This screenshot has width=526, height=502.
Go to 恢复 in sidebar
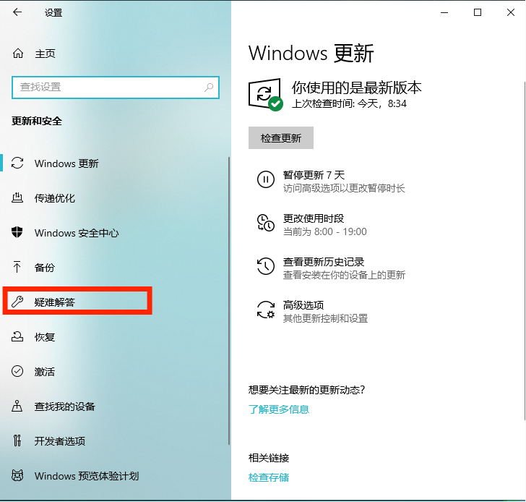pyautogui.click(x=45, y=337)
